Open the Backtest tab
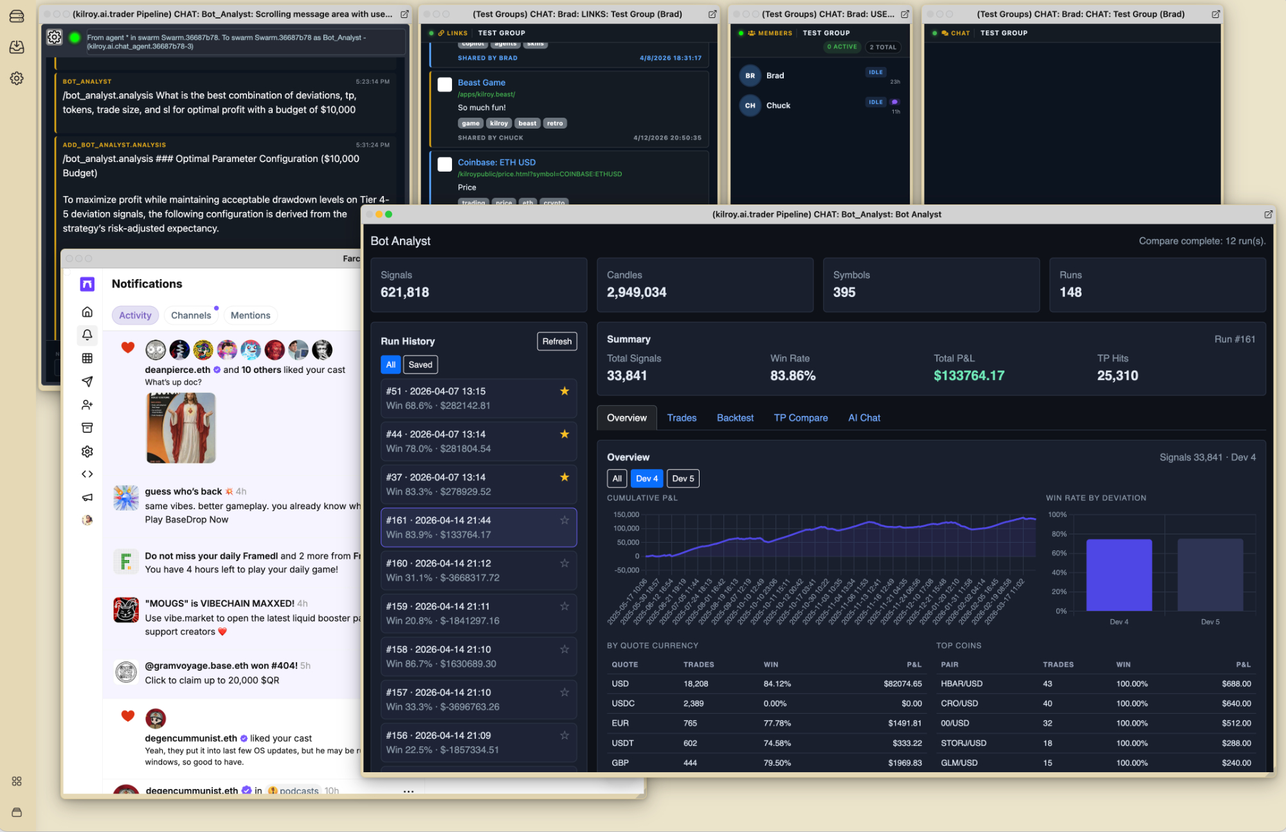This screenshot has width=1286, height=832. pos(734,418)
